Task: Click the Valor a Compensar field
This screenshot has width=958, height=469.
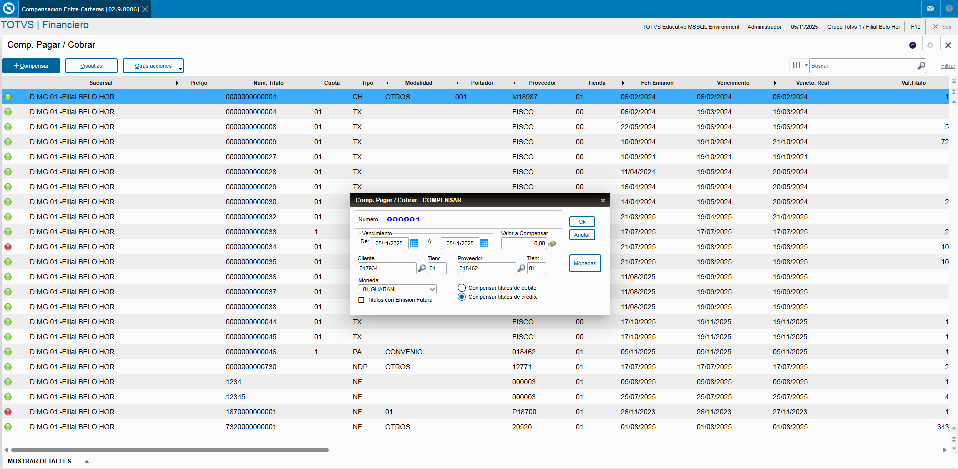Action: click(x=524, y=243)
